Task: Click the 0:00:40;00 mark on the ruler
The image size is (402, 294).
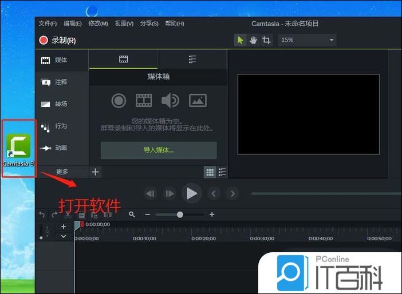Action: [x=321, y=239]
